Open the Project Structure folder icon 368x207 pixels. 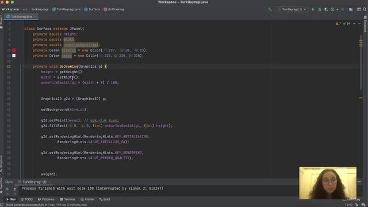[x=351, y=9]
